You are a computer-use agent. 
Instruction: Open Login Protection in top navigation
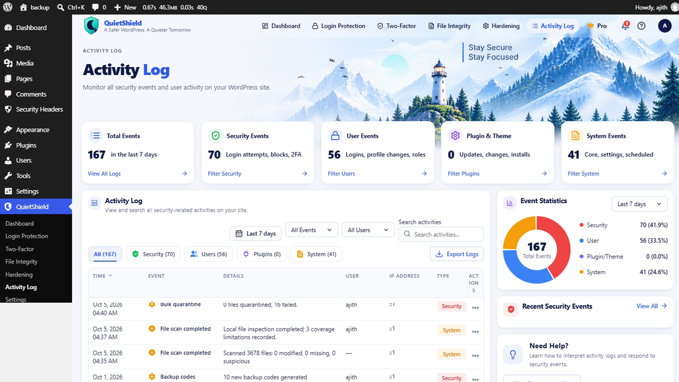point(339,26)
